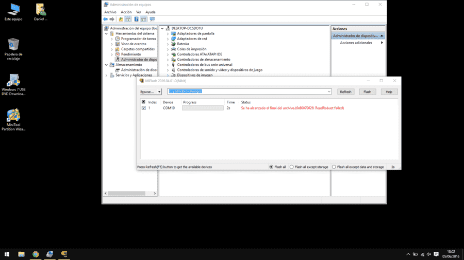Expand Adaptadores de pantalla category

168,33
